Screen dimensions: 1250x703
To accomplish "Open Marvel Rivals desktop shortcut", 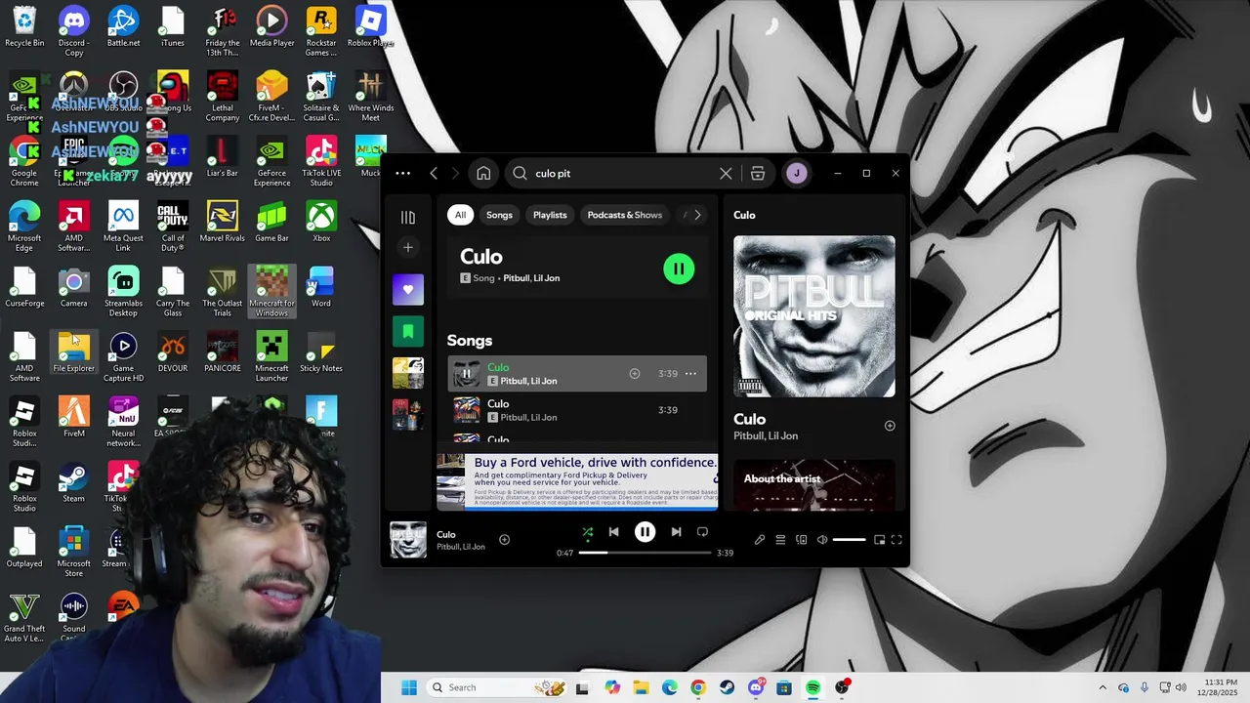I will [x=222, y=222].
